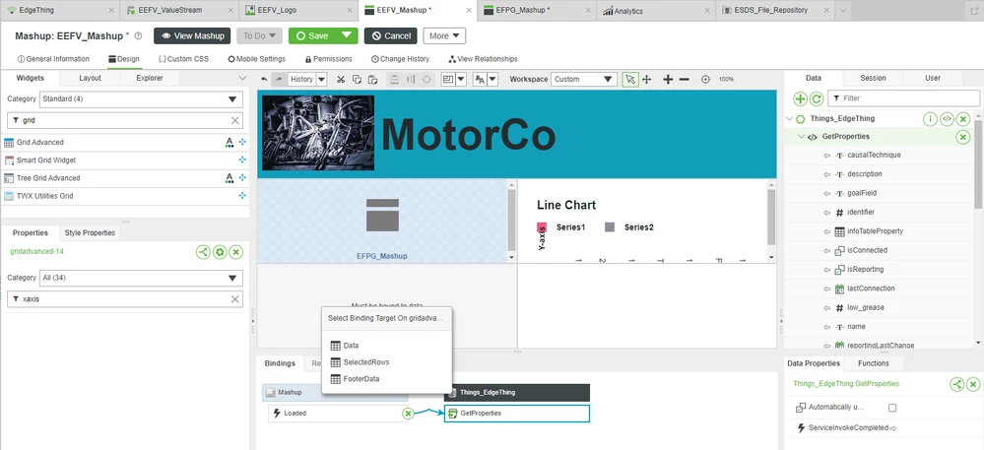984x450 pixels.
Task: Open gear configuration for gridadvanced-14
Action: [x=219, y=252]
